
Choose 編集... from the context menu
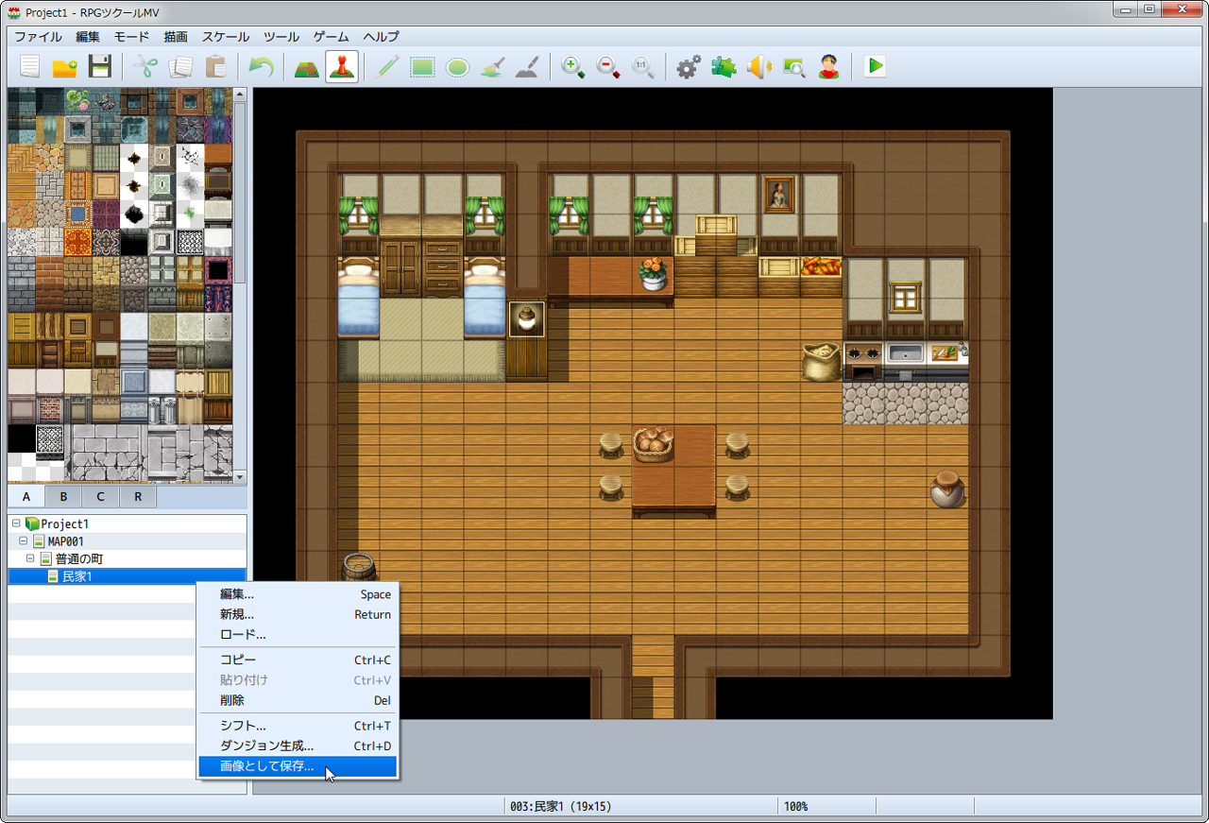pos(298,594)
